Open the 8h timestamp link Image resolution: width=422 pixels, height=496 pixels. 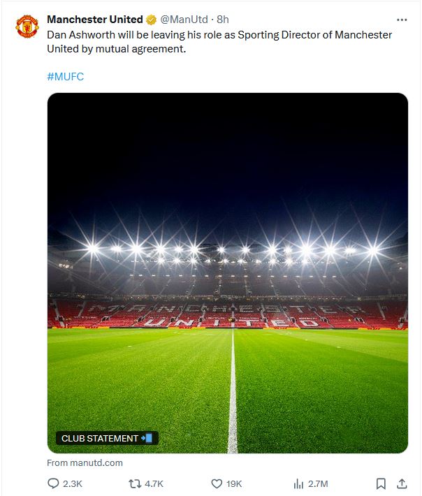pyautogui.click(x=223, y=20)
